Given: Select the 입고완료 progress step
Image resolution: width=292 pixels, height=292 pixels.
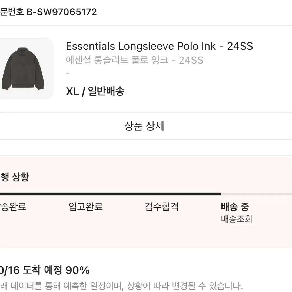Looking at the screenshot, I should point(86,207).
